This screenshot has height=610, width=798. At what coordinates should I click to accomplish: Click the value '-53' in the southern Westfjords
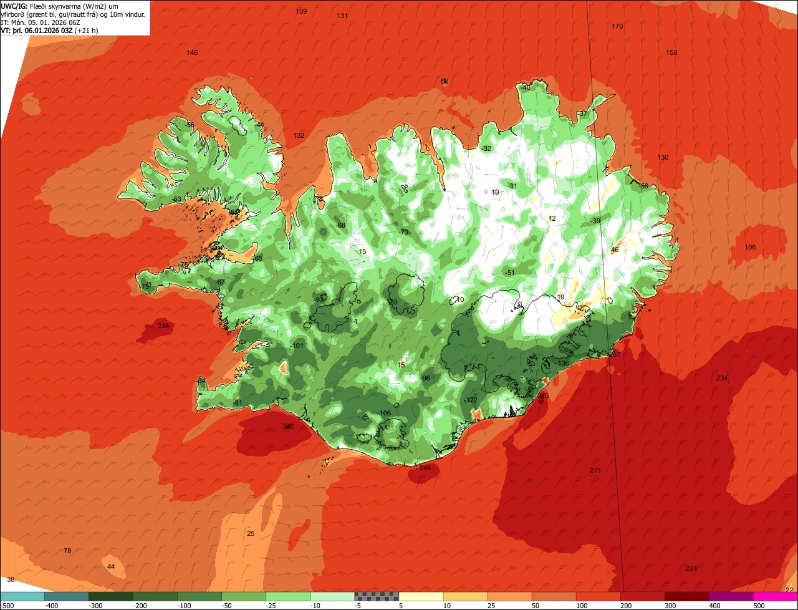point(177,199)
